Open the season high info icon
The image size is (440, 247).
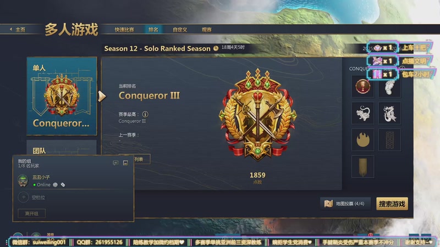[x=145, y=114]
